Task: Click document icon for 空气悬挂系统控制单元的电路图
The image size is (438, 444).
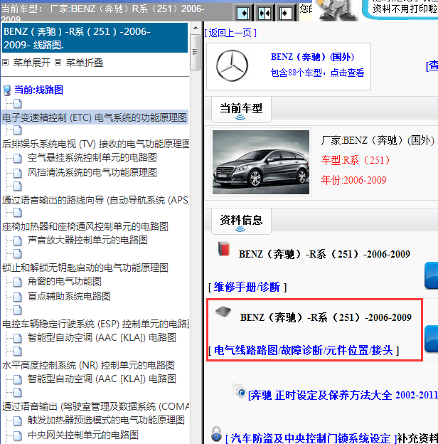Action: (18, 158)
